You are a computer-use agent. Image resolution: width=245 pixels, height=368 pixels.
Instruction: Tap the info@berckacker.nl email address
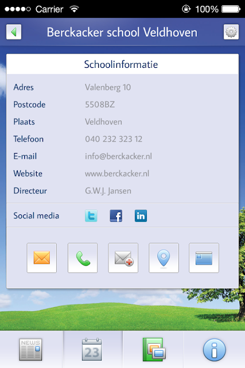pos(118,156)
